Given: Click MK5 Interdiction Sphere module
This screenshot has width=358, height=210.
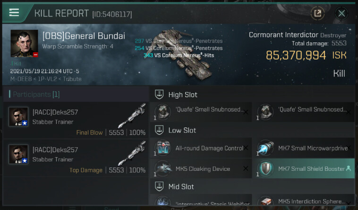Looking at the screenshot, I should point(303,200).
